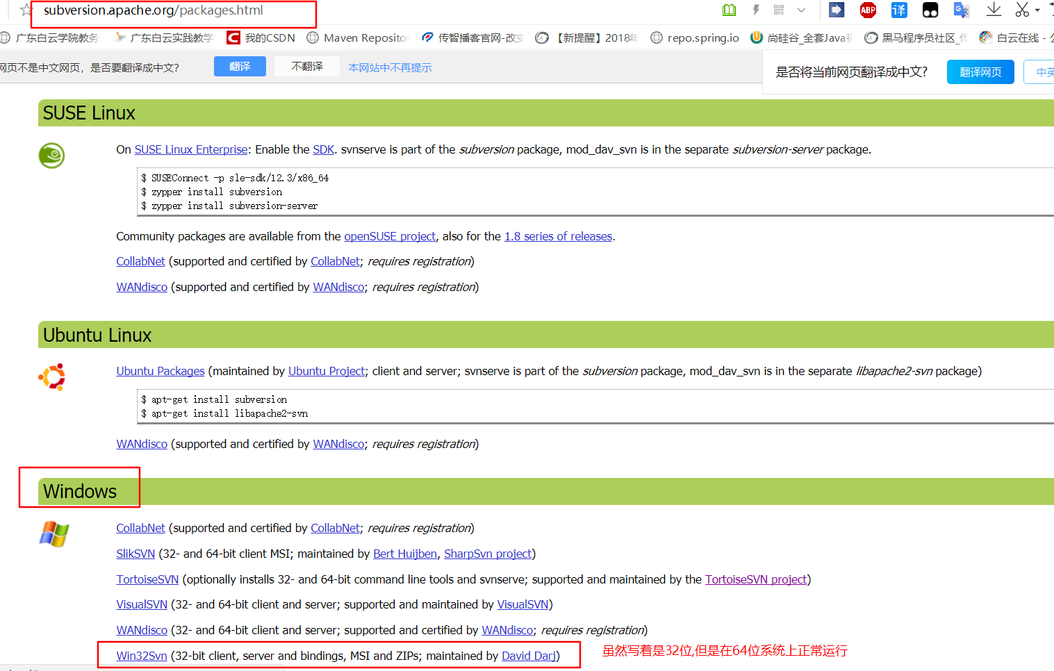This screenshot has height=671, width=1054.
Task: Open the downloads arrow icon
Action: (994, 10)
